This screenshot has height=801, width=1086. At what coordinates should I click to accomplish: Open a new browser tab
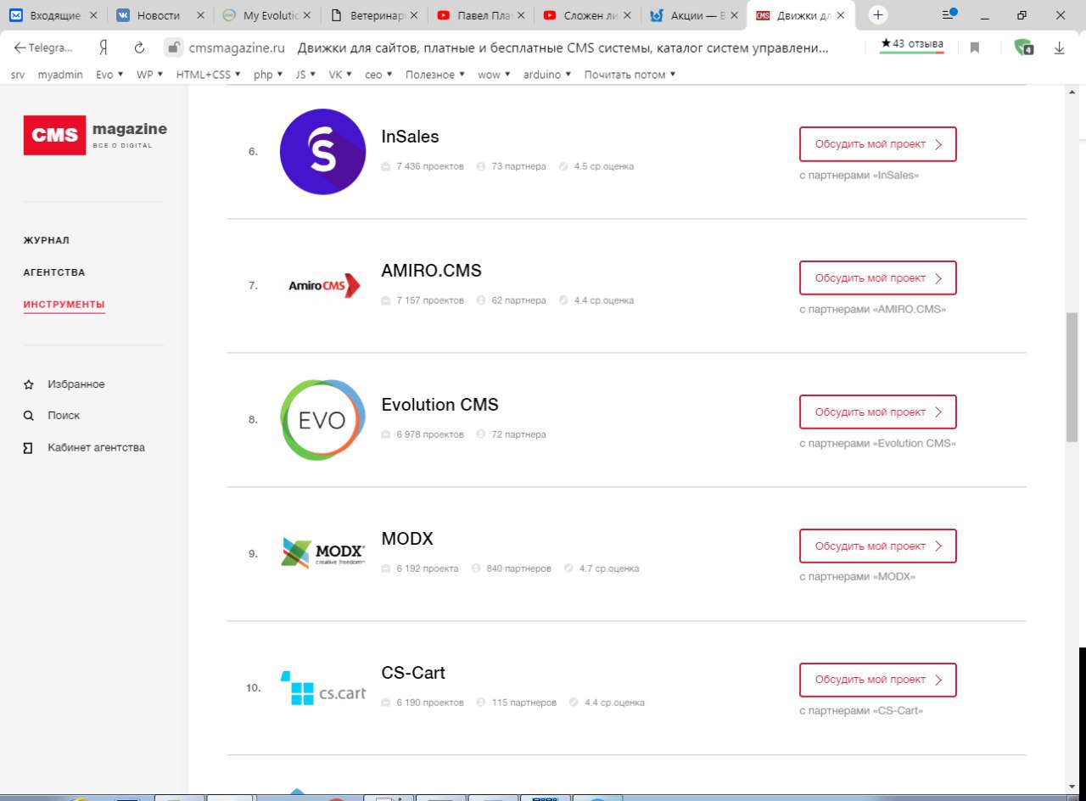pos(878,14)
